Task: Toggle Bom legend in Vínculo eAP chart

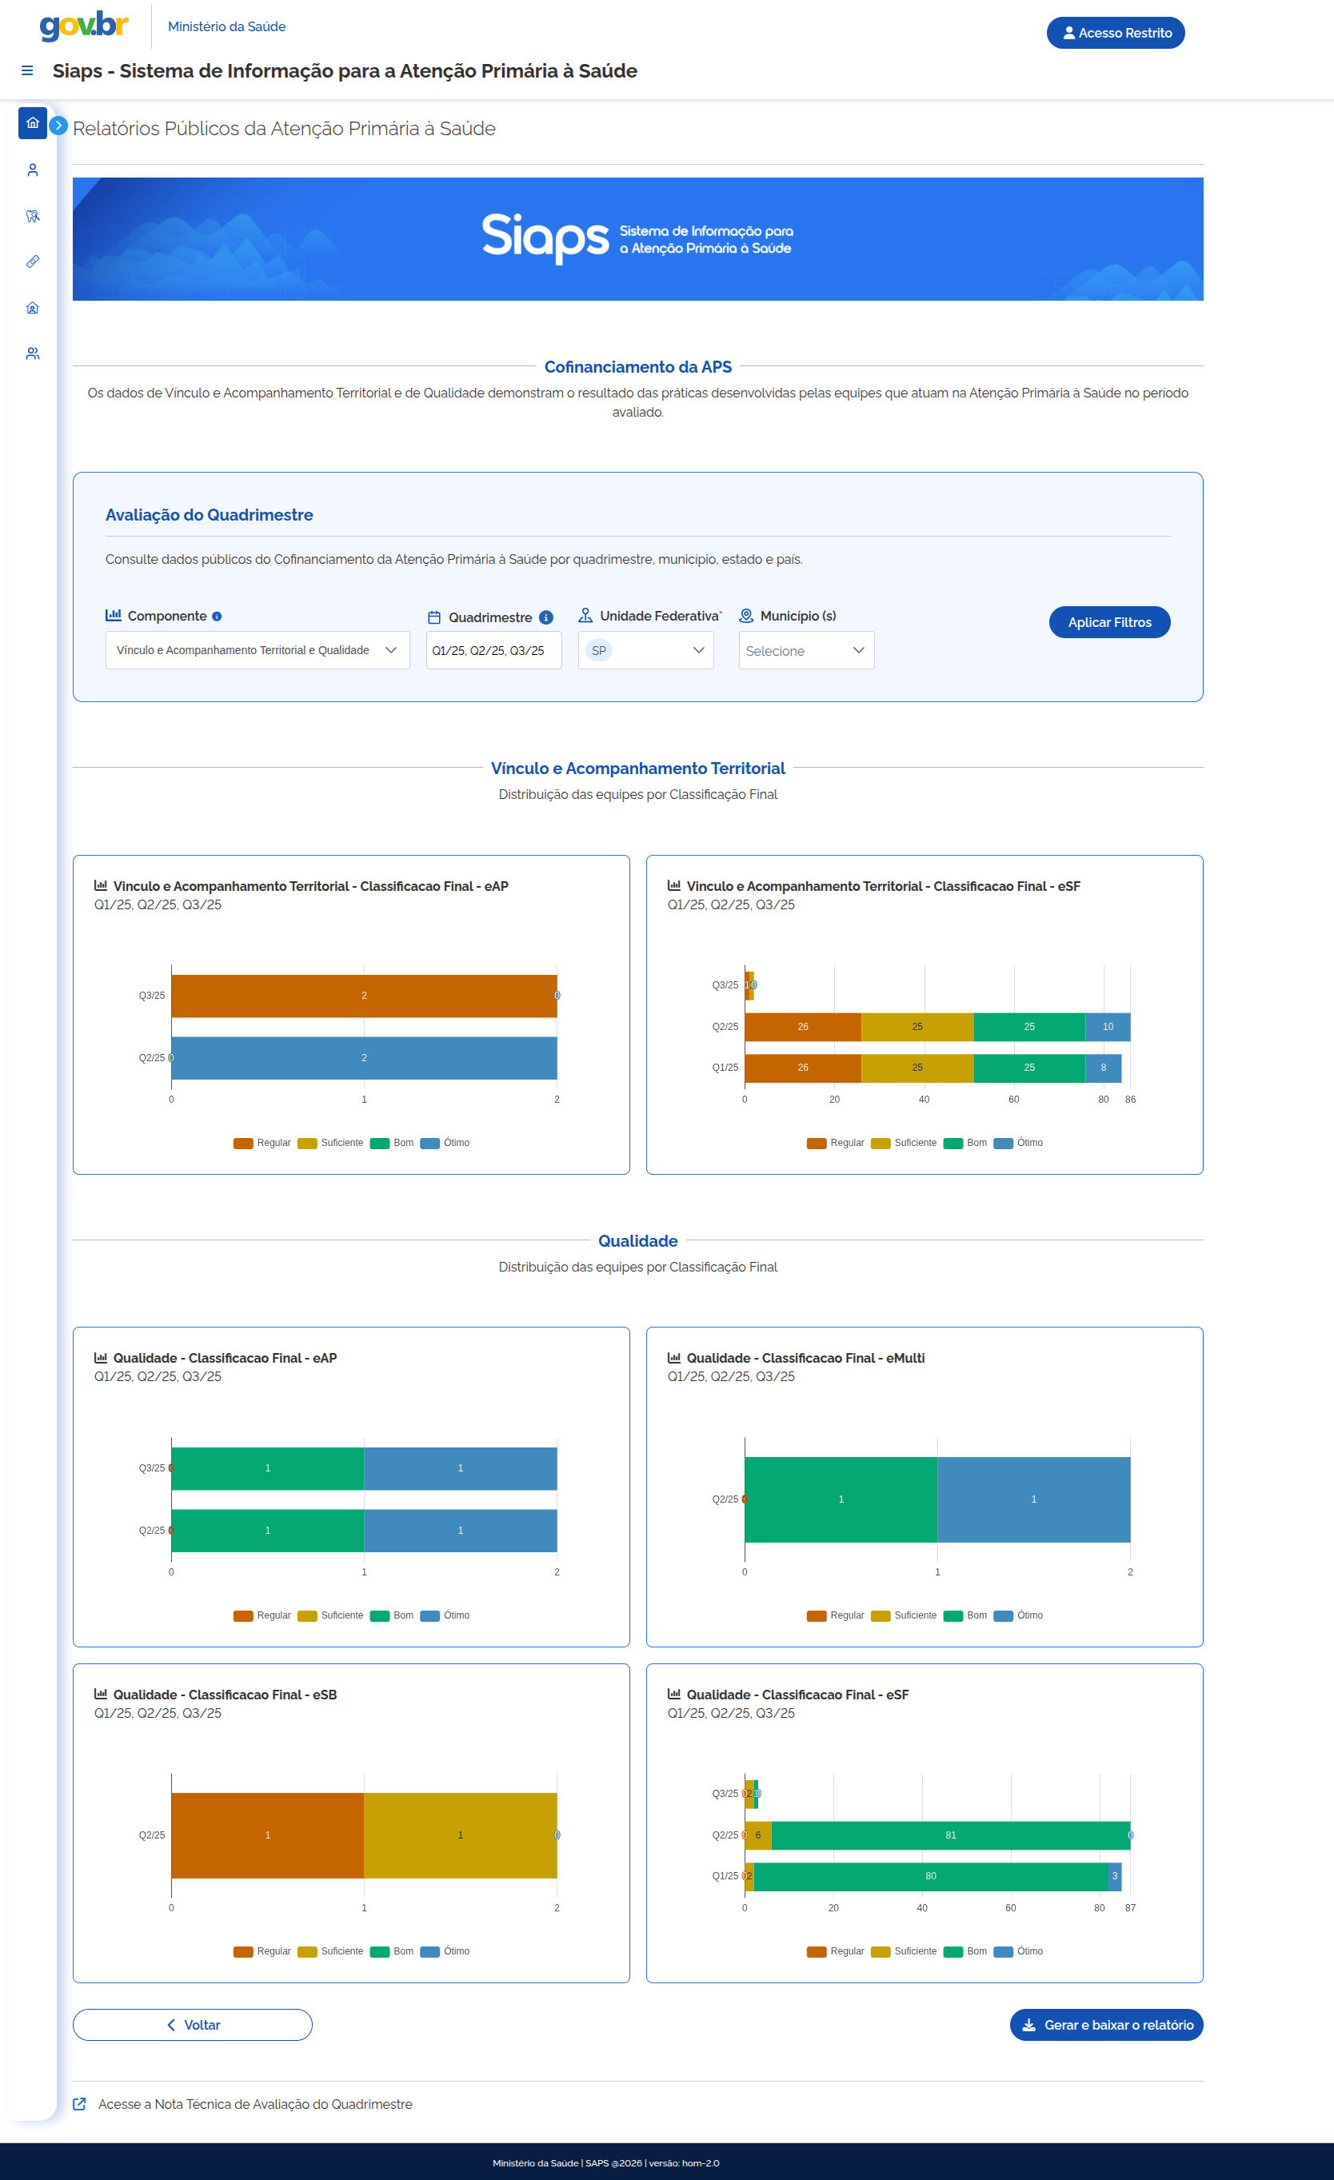Action: click(x=392, y=1143)
